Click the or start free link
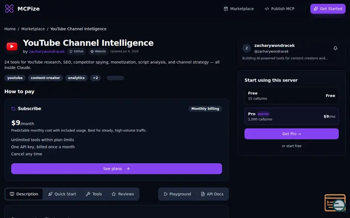 point(291,146)
